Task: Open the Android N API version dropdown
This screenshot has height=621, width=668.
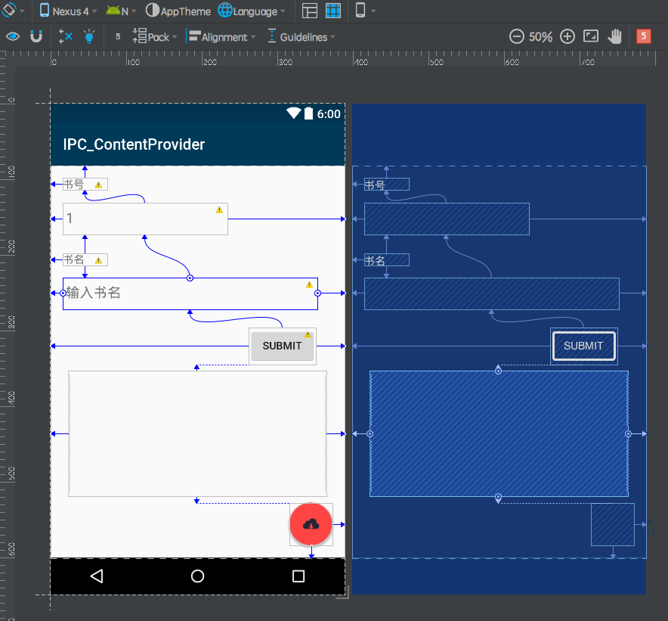Action: (122, 11)
